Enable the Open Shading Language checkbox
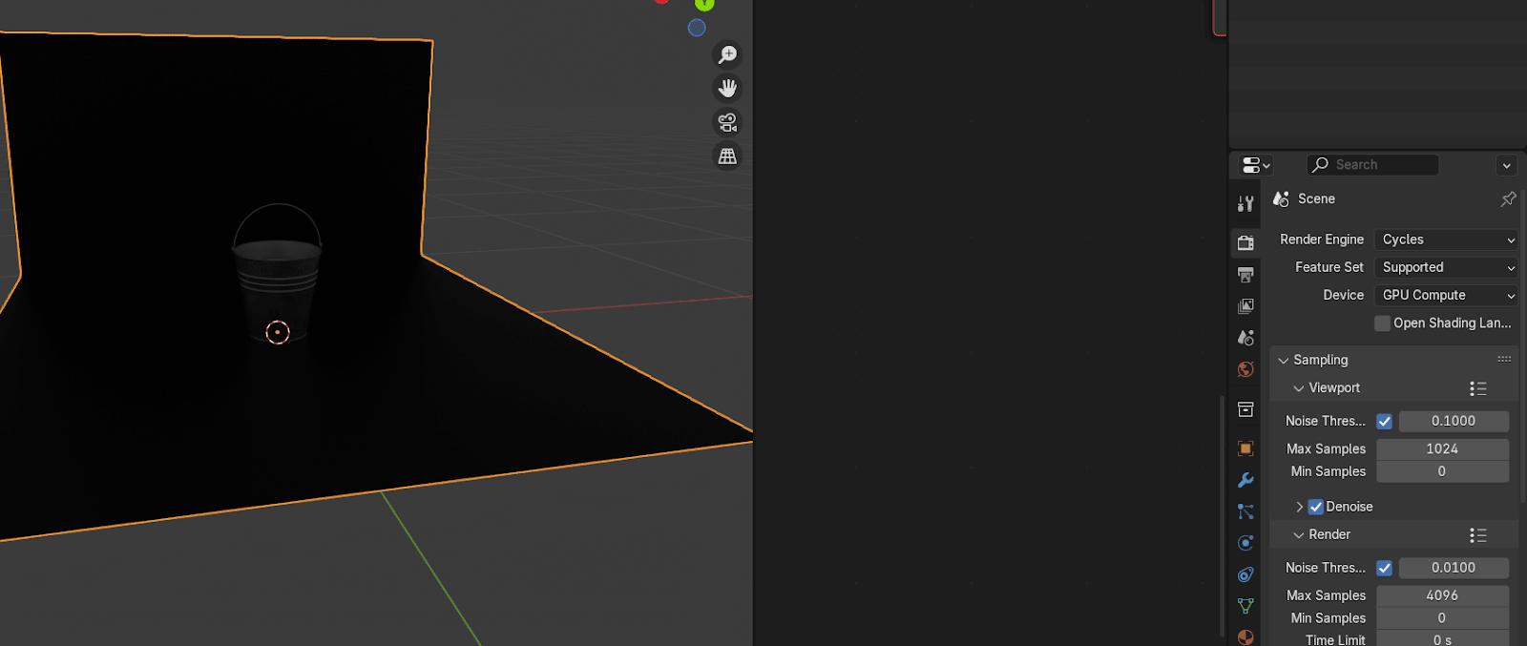 click(1382, 323)
